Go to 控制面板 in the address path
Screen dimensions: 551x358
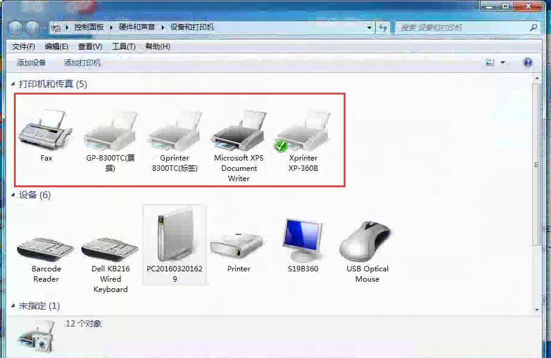coord(89,27)
